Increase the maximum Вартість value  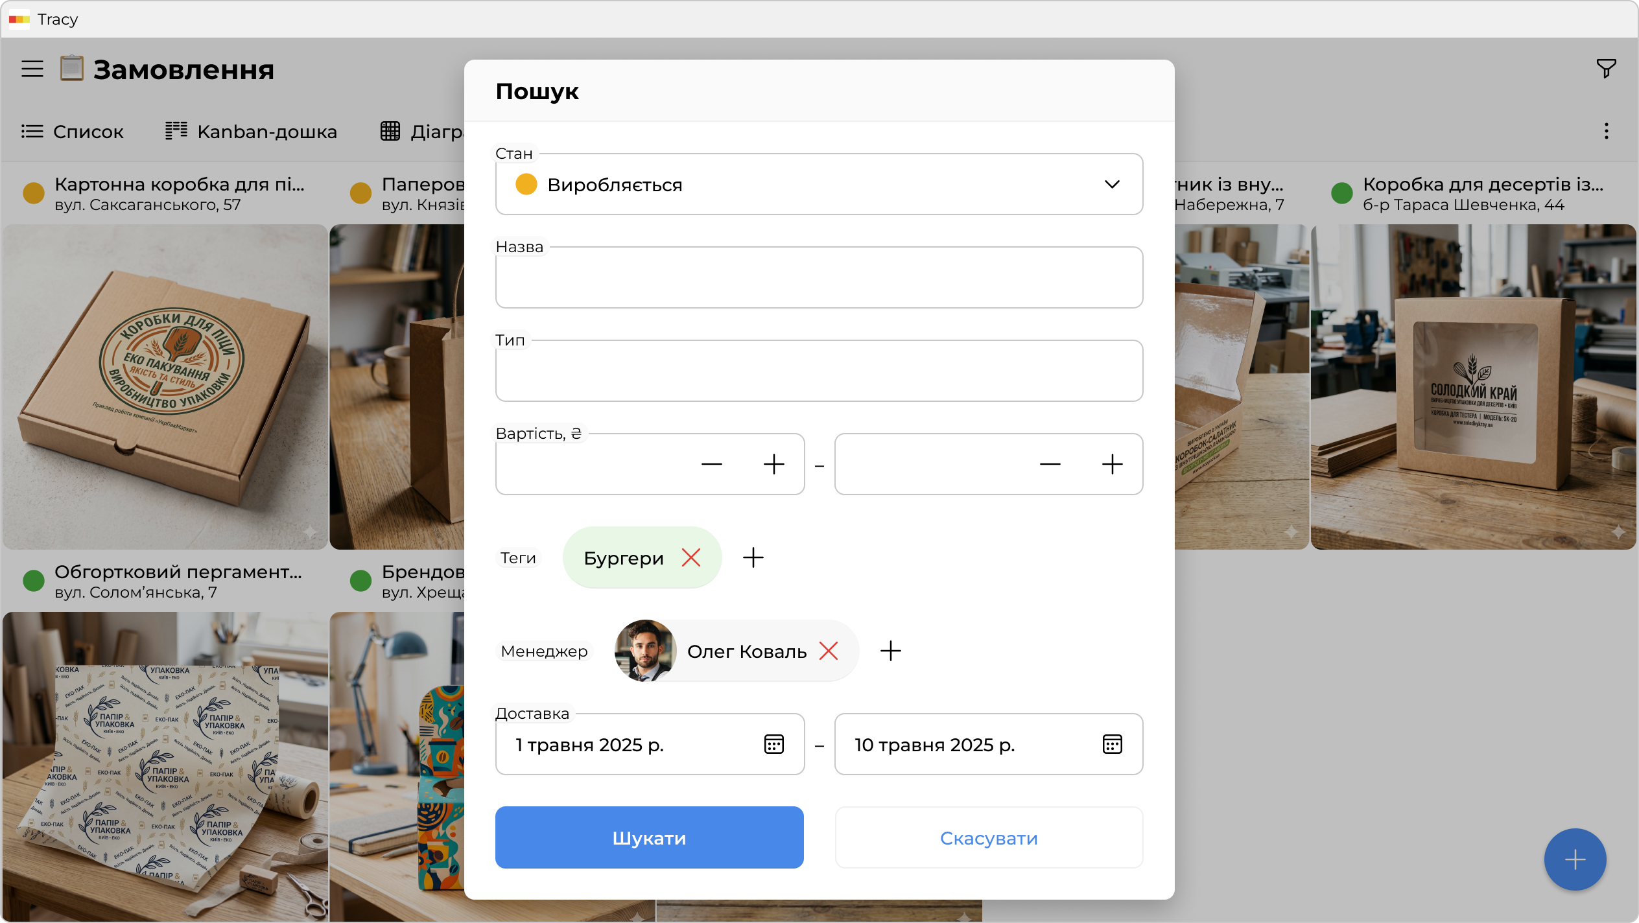(1112, 464)
